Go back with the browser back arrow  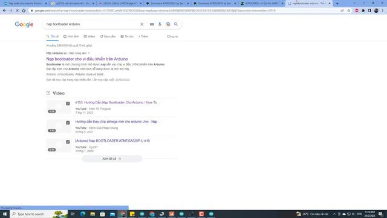pos(4,11)
